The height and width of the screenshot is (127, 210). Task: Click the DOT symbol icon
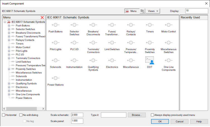[150, 60]
